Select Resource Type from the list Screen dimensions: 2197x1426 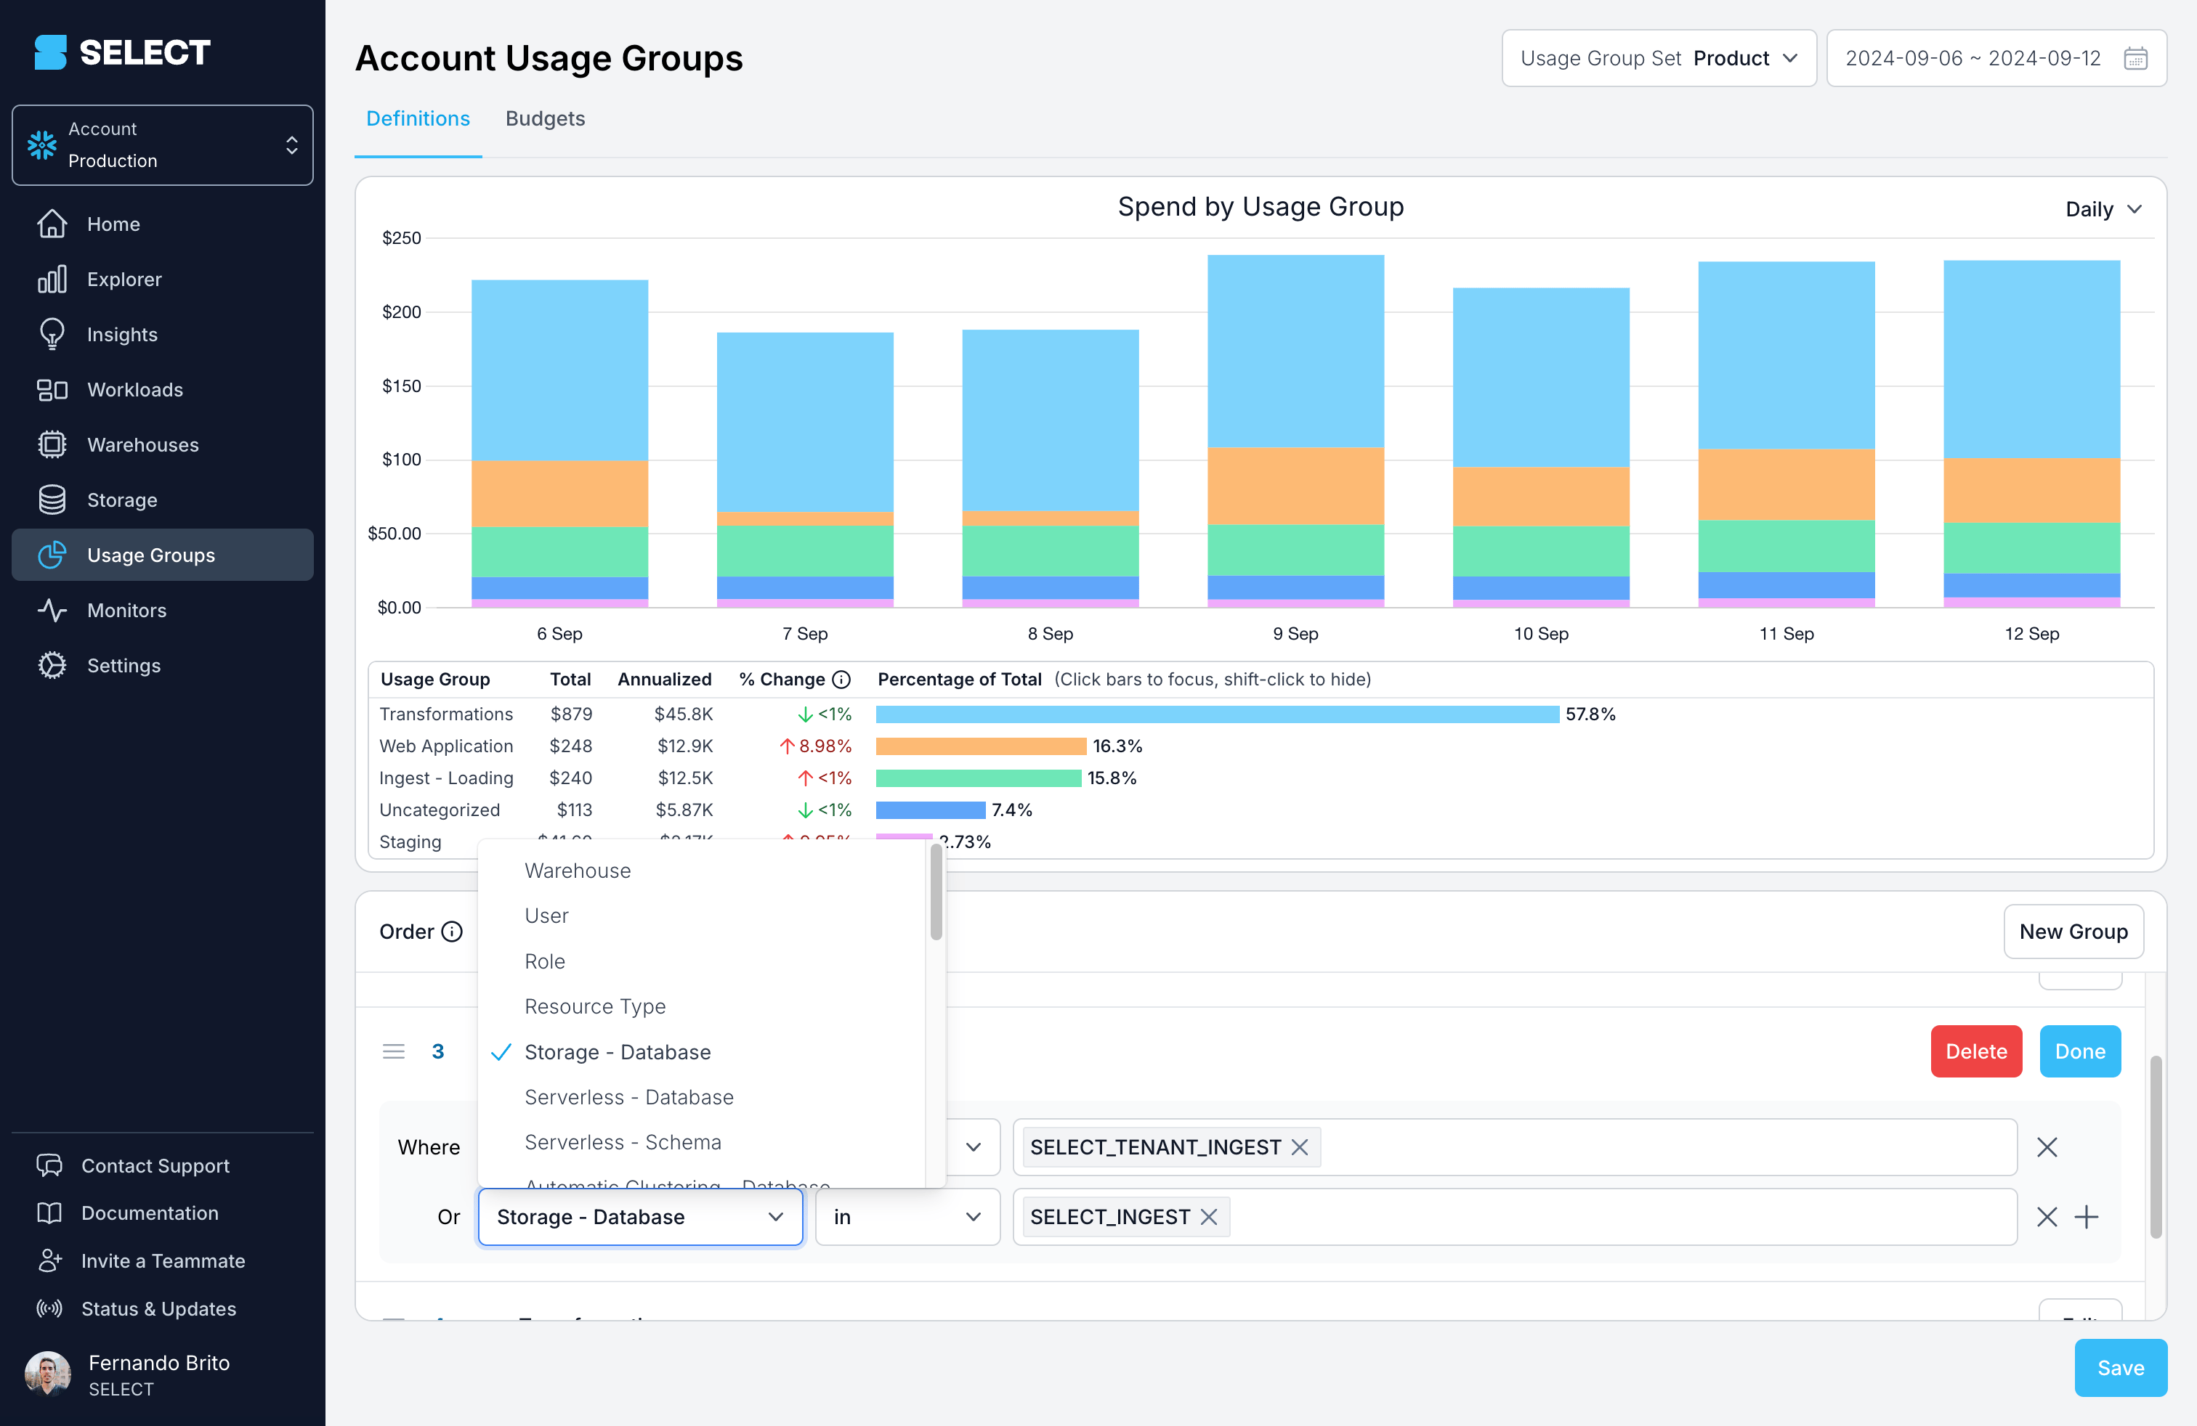(594, 1006)
